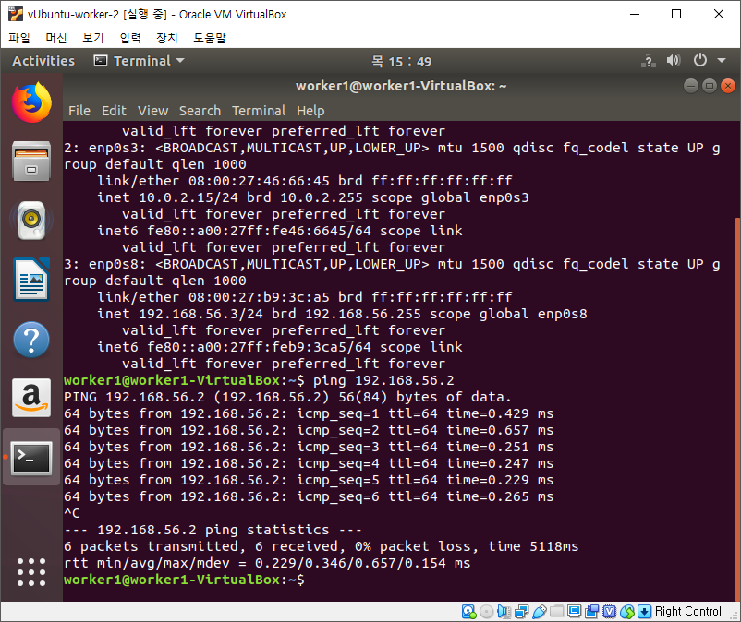This screenshot has height=622, width=741.
Task: Click the '3: enp0s8' interface line
Action: click(393, 264)
